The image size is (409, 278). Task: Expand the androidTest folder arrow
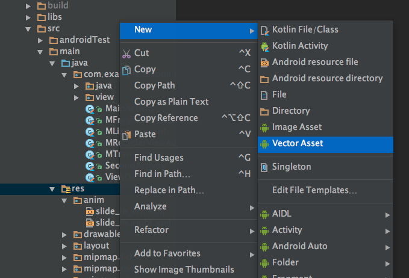tap(40, 40)
